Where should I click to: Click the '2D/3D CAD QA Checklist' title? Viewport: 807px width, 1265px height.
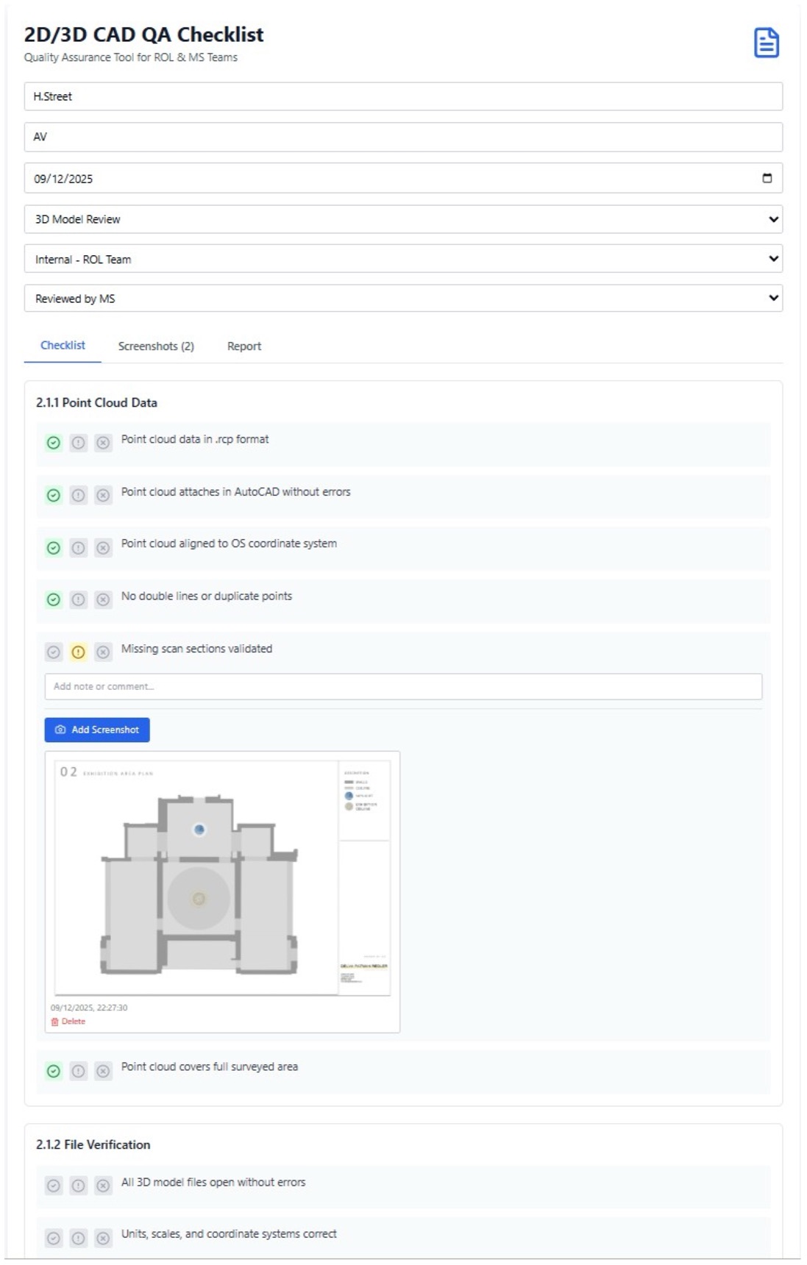coord(143,35)
